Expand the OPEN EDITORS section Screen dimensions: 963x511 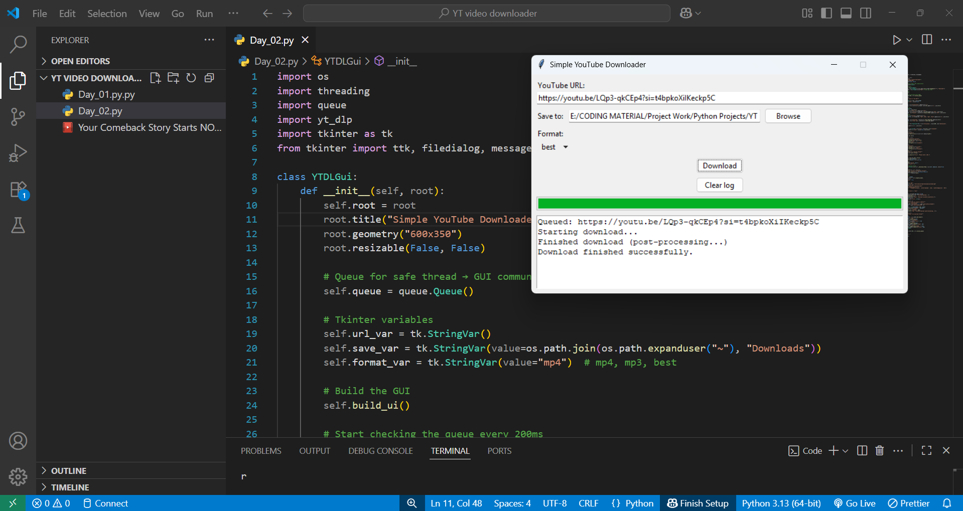coord(80,61)
